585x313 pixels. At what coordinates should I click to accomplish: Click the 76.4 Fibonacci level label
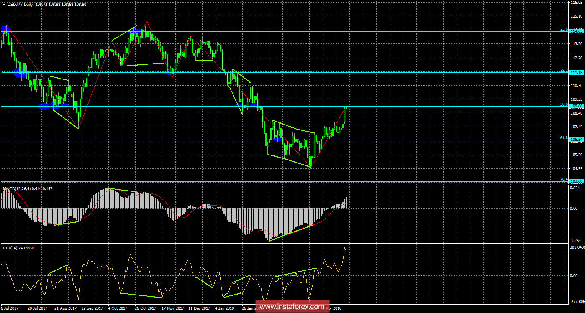564,179
